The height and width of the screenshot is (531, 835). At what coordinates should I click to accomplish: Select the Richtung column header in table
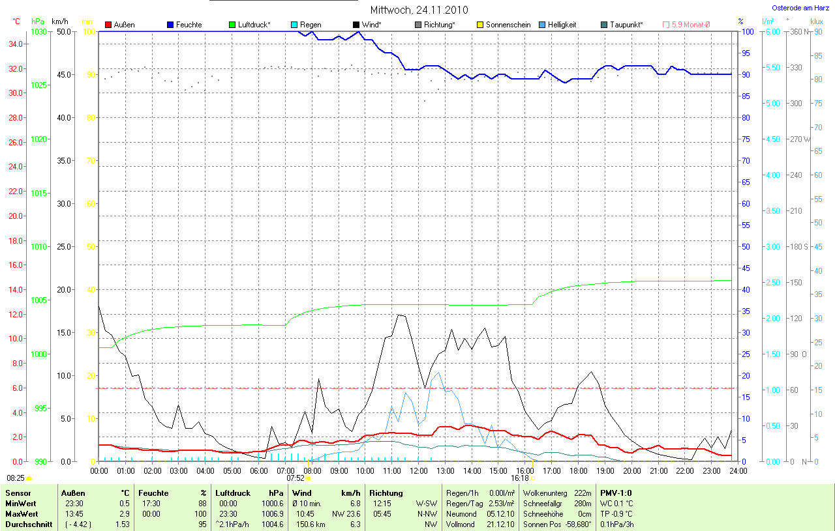pos(386,493)
